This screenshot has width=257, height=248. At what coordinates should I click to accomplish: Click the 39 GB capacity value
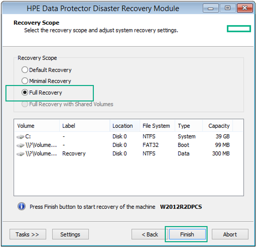(222, 137)
